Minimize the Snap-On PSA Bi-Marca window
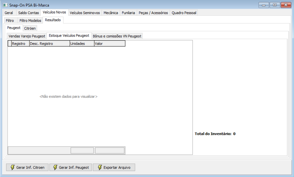This screenshot has width=294, height=177. [264, 5]
